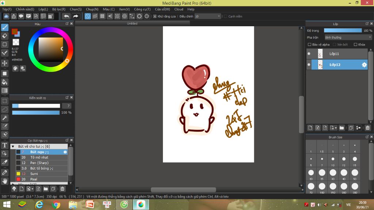Select the Select Eraser tool
Viewport: 374px width, 210px height.
5,135
